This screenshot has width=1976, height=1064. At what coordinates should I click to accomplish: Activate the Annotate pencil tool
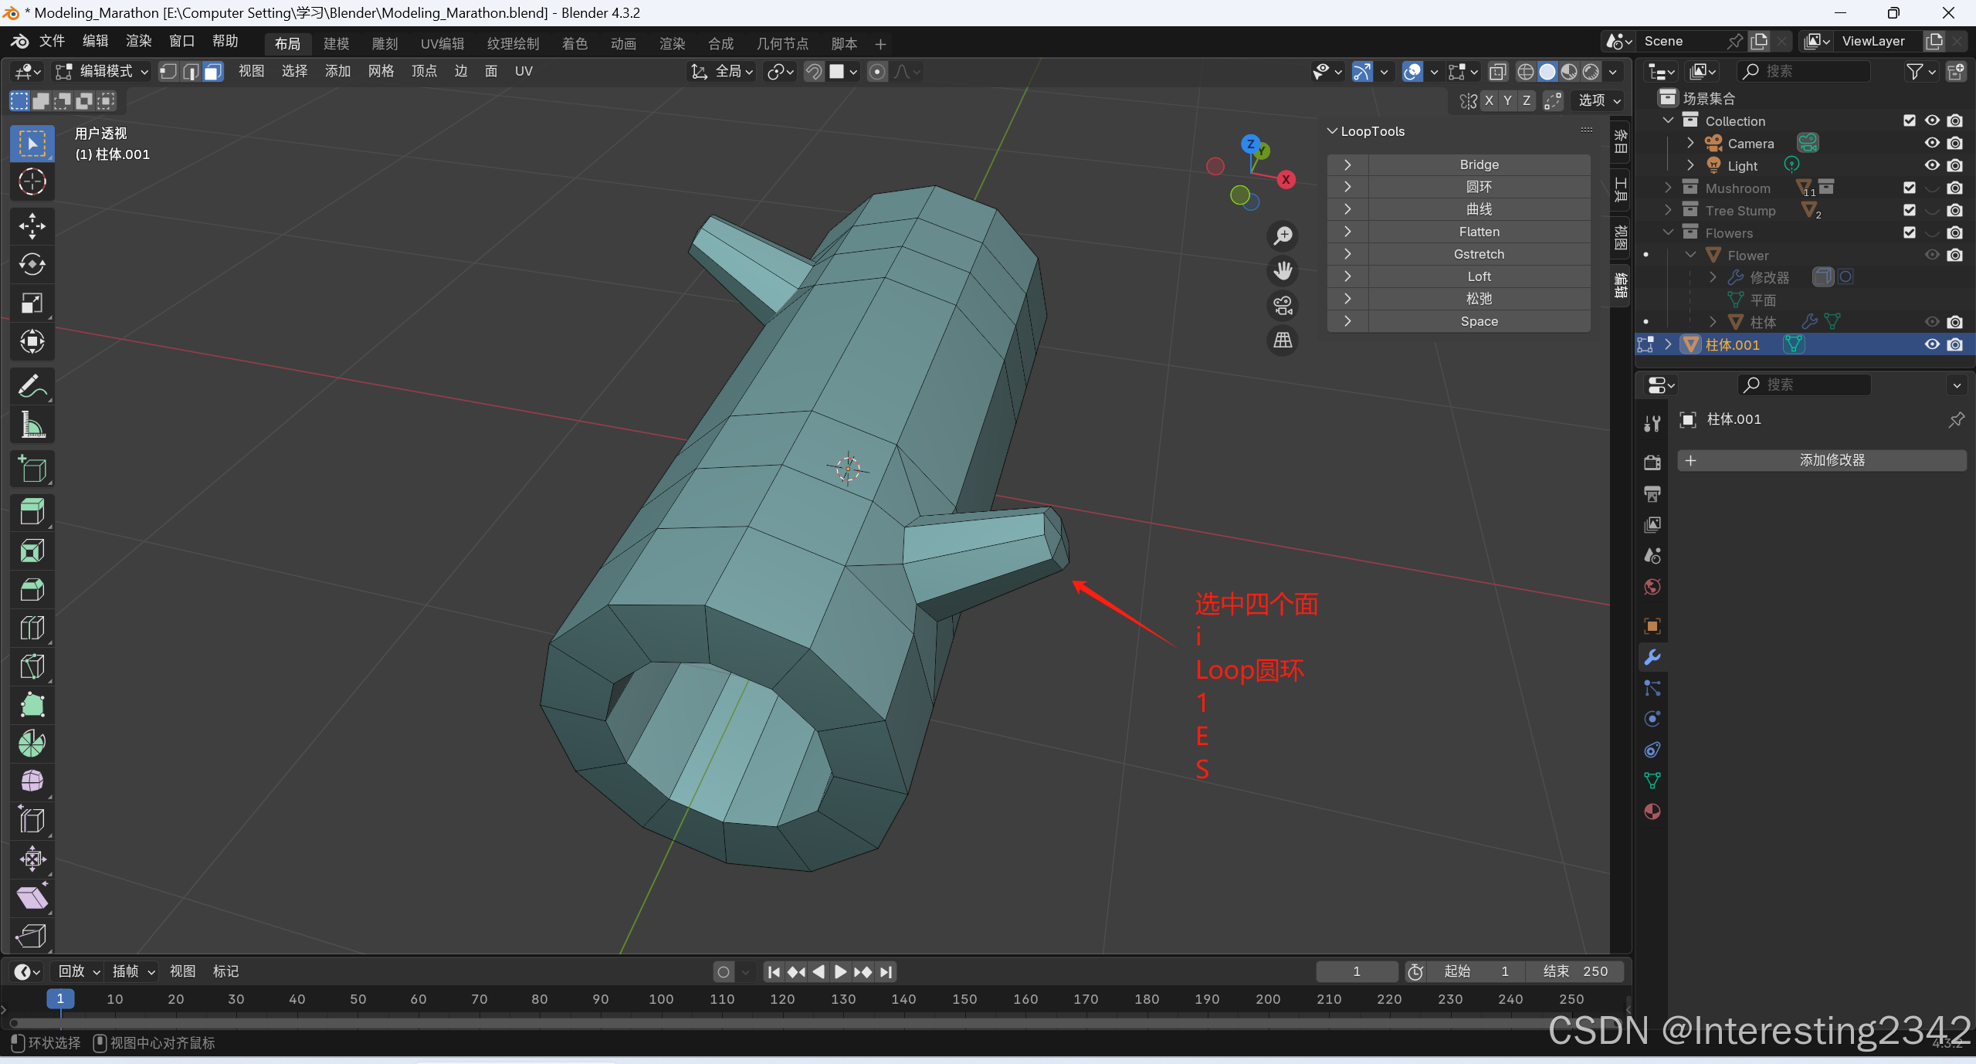pos(32,386)
